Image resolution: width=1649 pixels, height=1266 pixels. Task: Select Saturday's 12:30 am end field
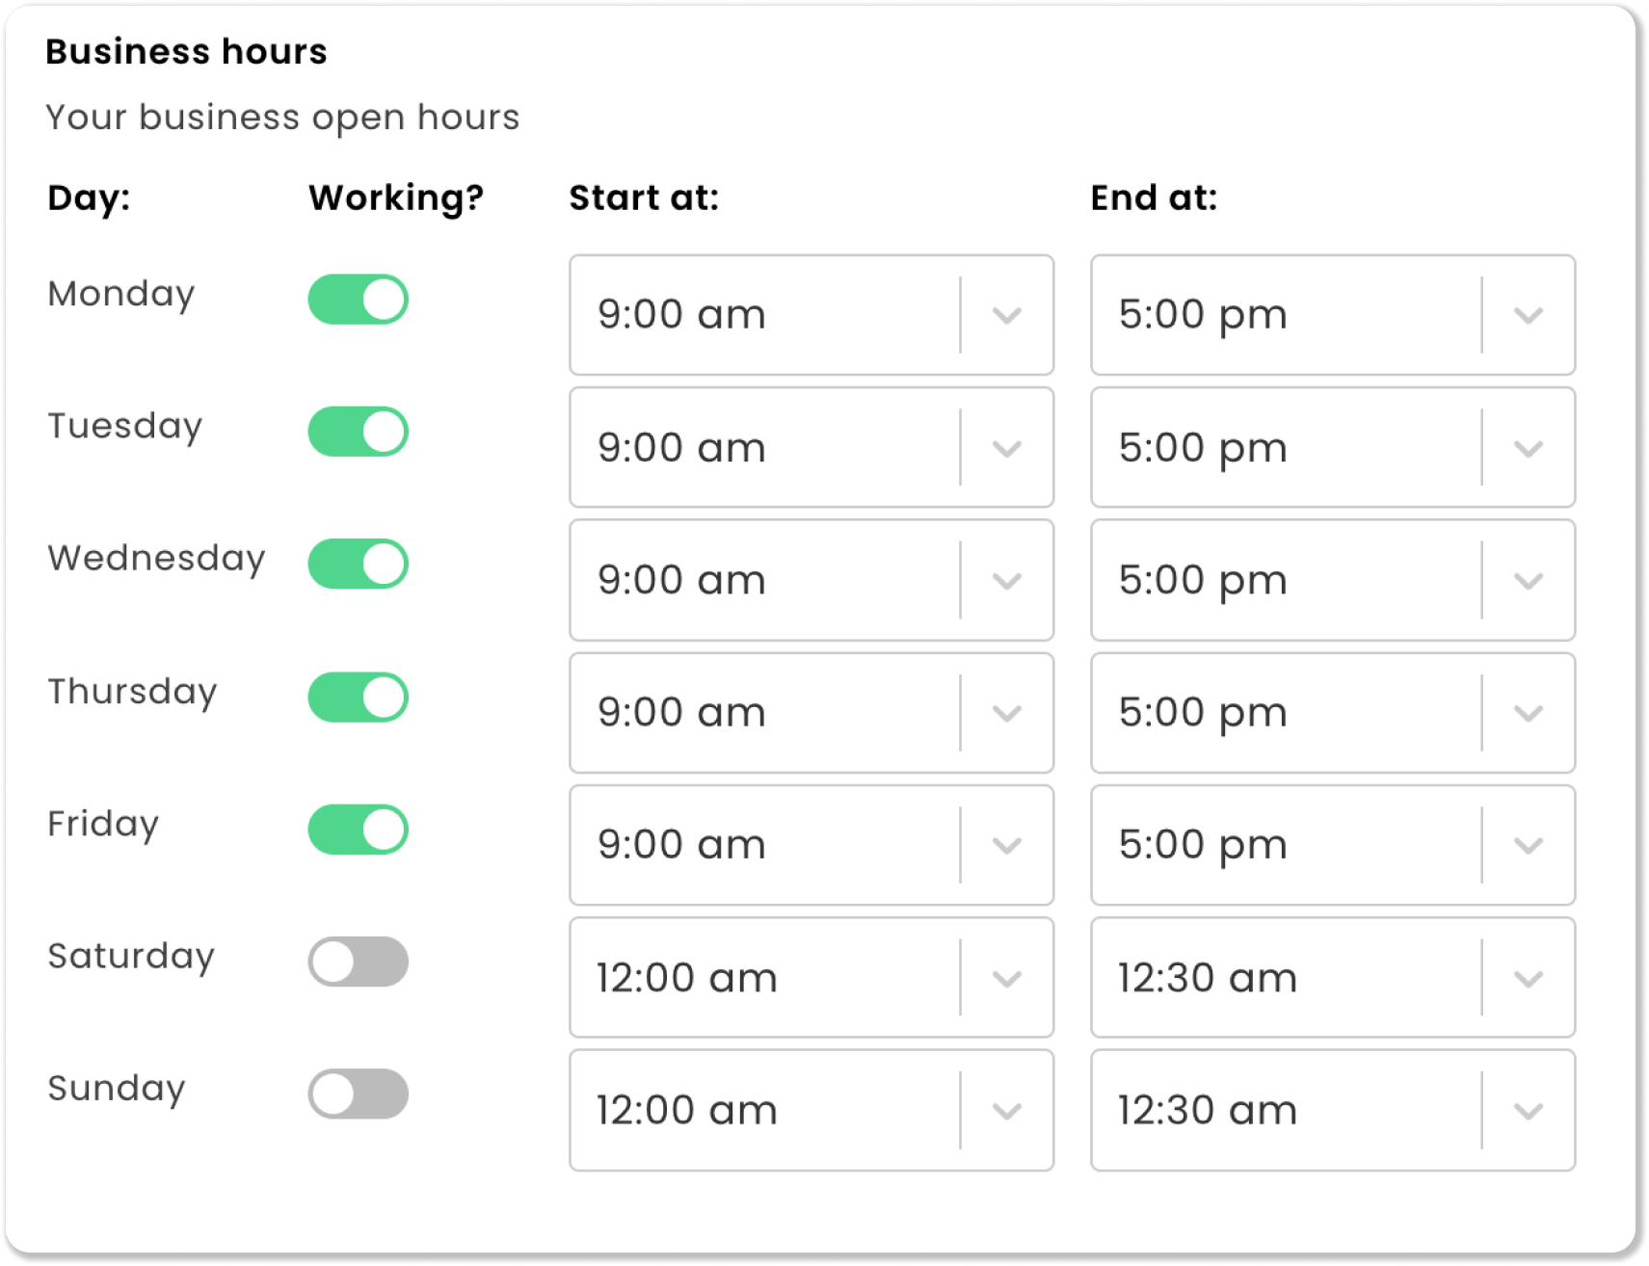pos(1282,978)
